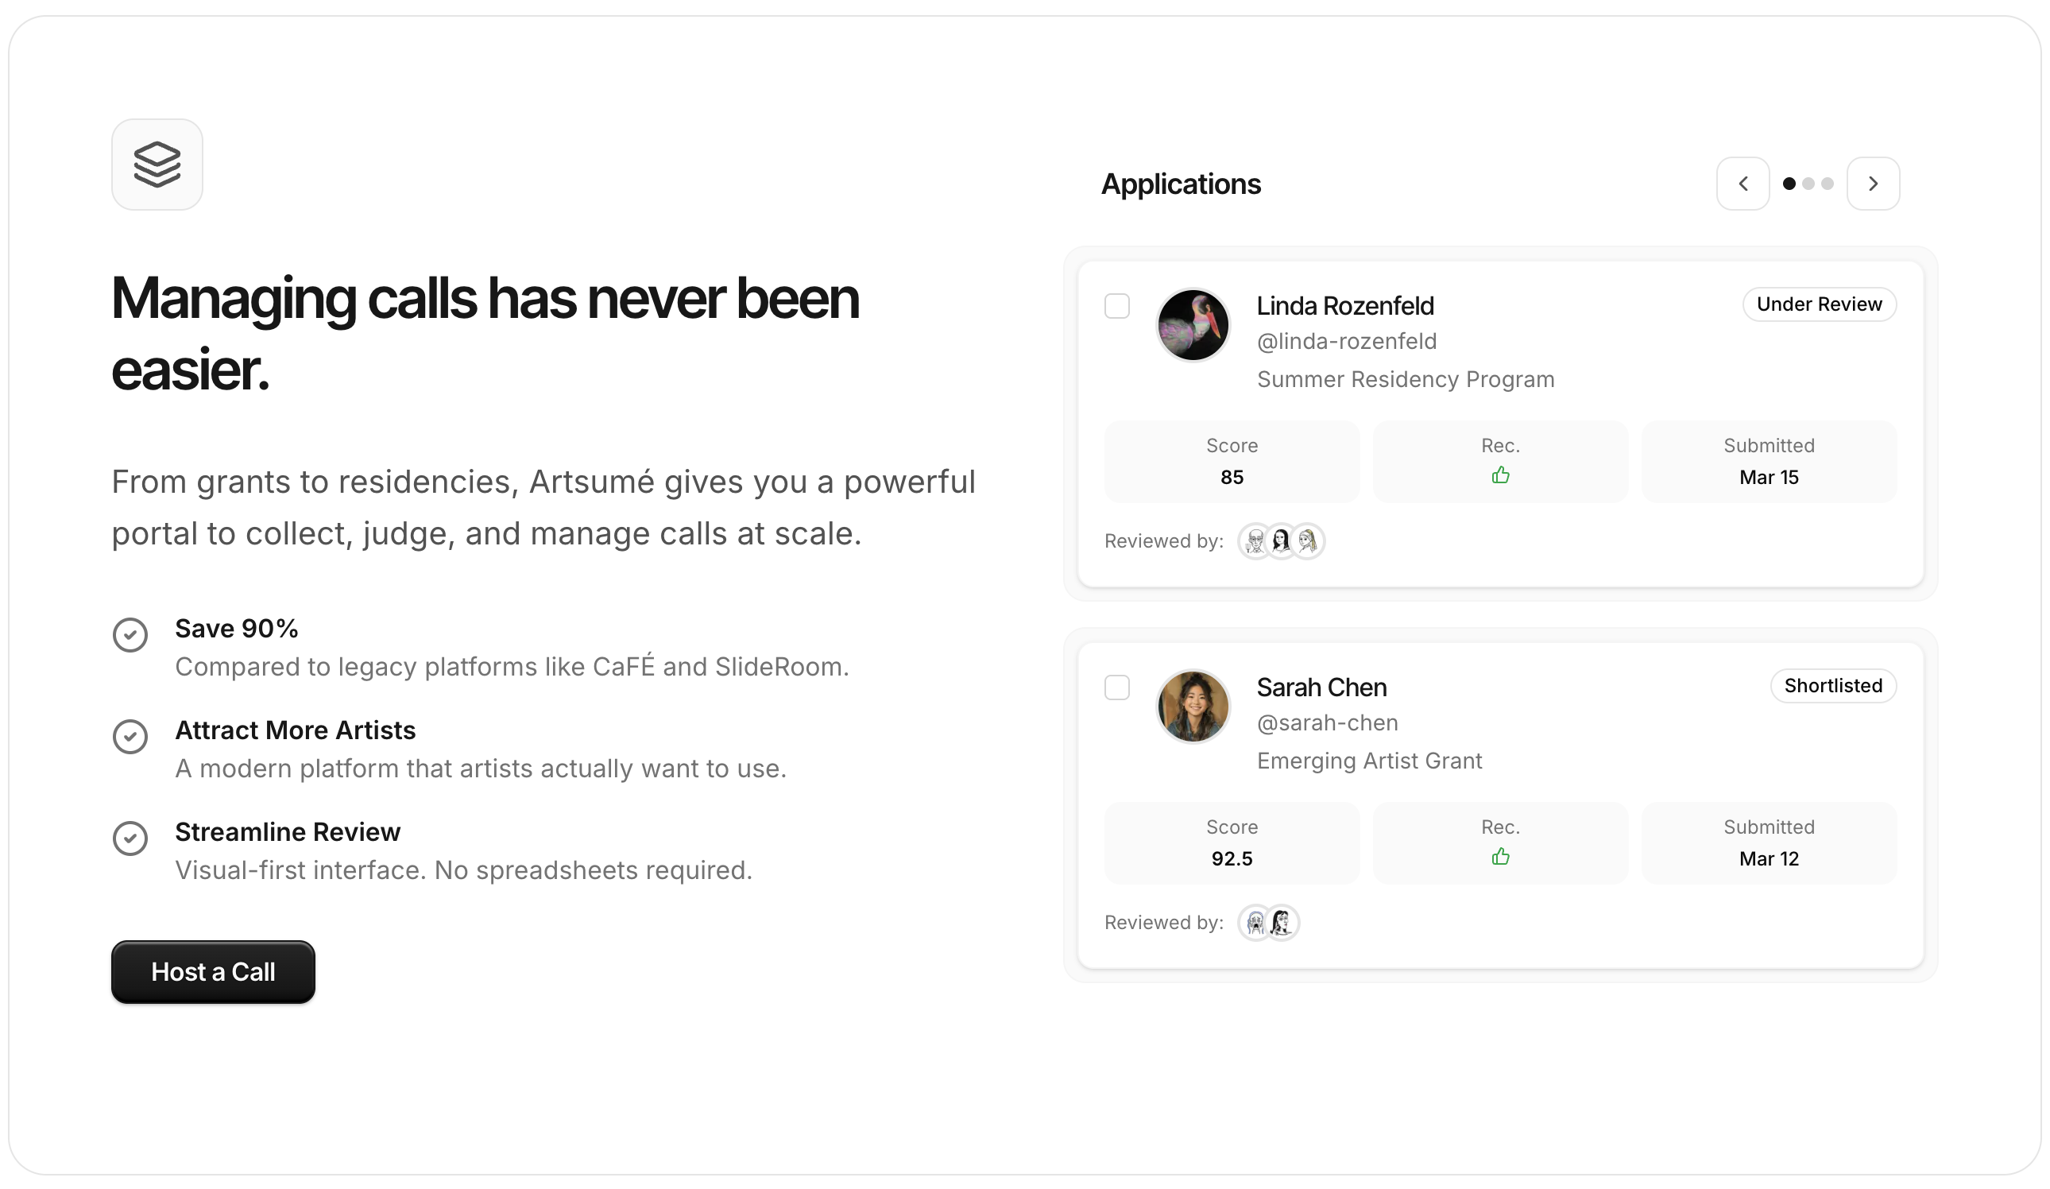
Task: Click the Attract More Artists checkmark icon
Action: pos(130,737)
